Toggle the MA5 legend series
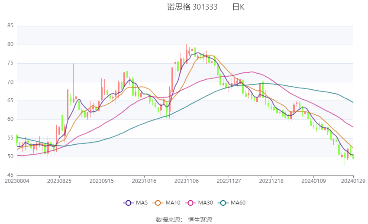The height and width of the screenshot is (224, 368). [x=136, y=203]
